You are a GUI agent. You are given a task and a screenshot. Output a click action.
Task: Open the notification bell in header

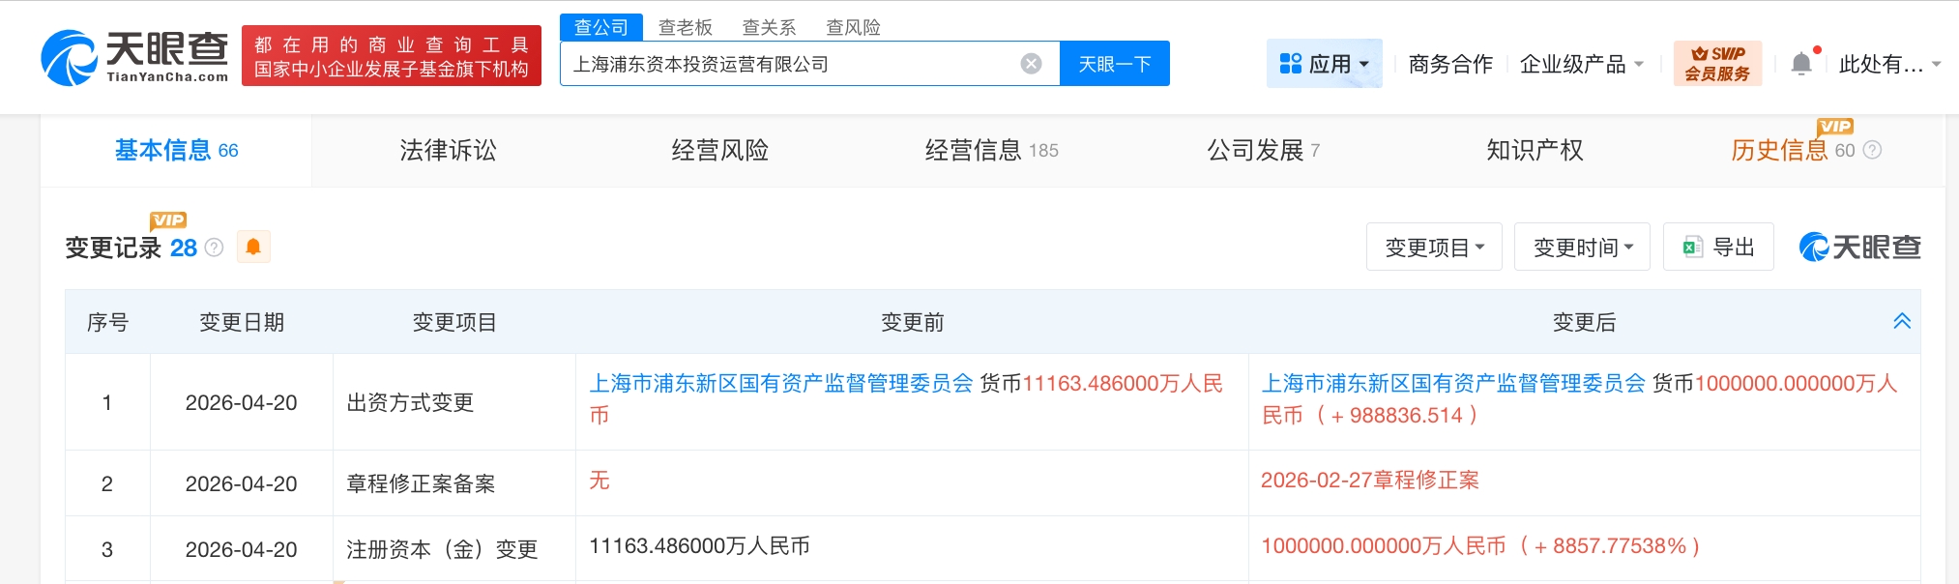[x=1800, y=64]
